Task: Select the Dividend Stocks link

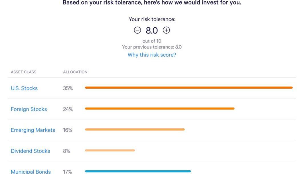Action: 31,151
